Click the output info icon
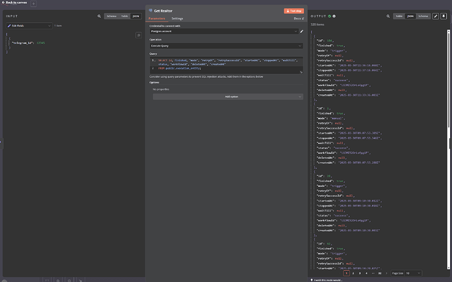The image size is (452, 282). point(334,16)
